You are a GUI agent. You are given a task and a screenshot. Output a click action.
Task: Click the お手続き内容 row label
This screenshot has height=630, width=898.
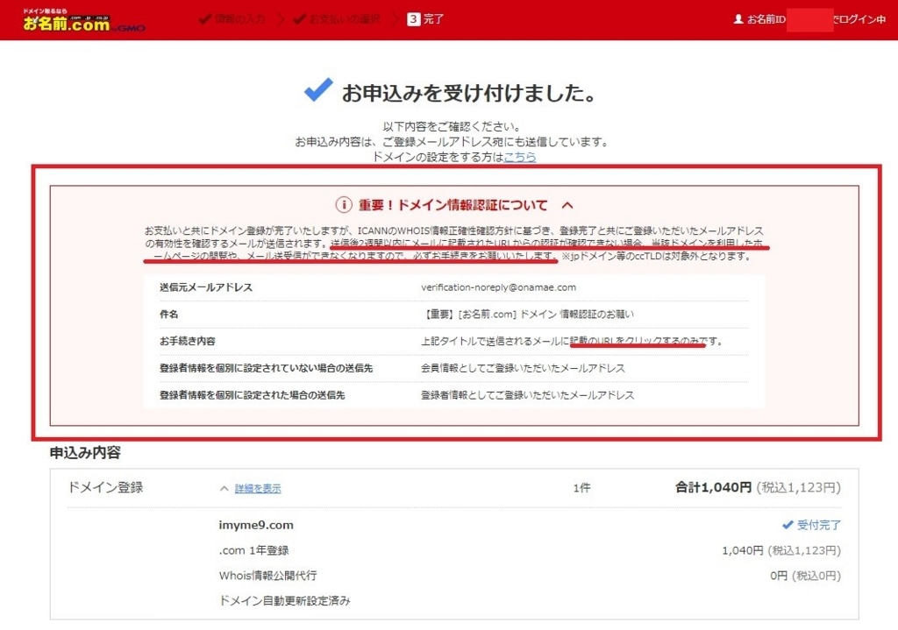tap(188, 341)
